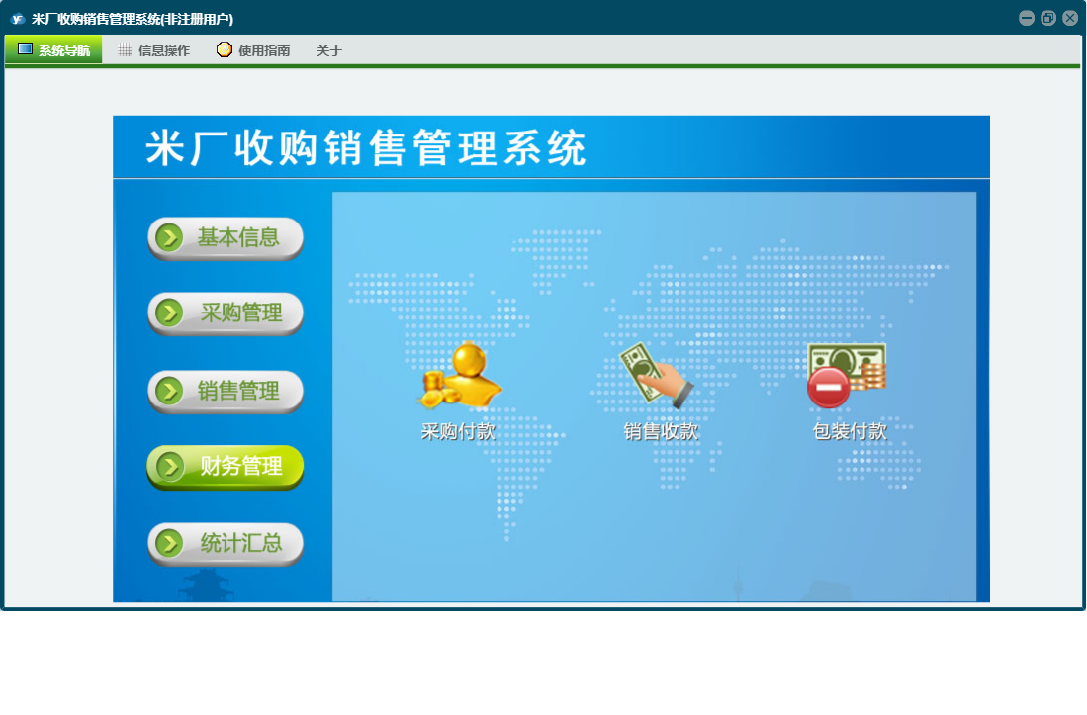
Task: Open the 关于 menu
Action: pos(329,49)
